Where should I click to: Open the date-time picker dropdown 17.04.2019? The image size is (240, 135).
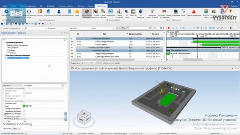click(150, 28)
